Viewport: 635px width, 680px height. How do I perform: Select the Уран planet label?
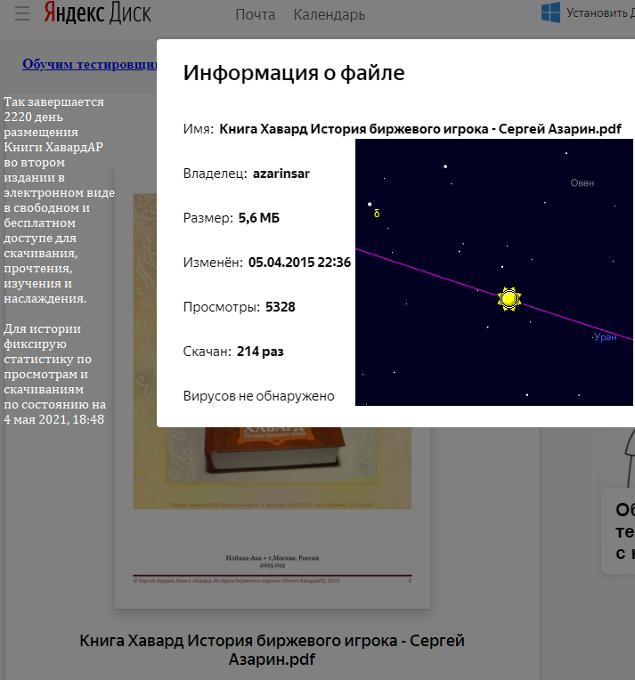point(605,337)
